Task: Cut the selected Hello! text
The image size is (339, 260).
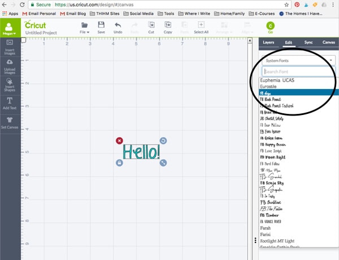Action: click(151, 27)
